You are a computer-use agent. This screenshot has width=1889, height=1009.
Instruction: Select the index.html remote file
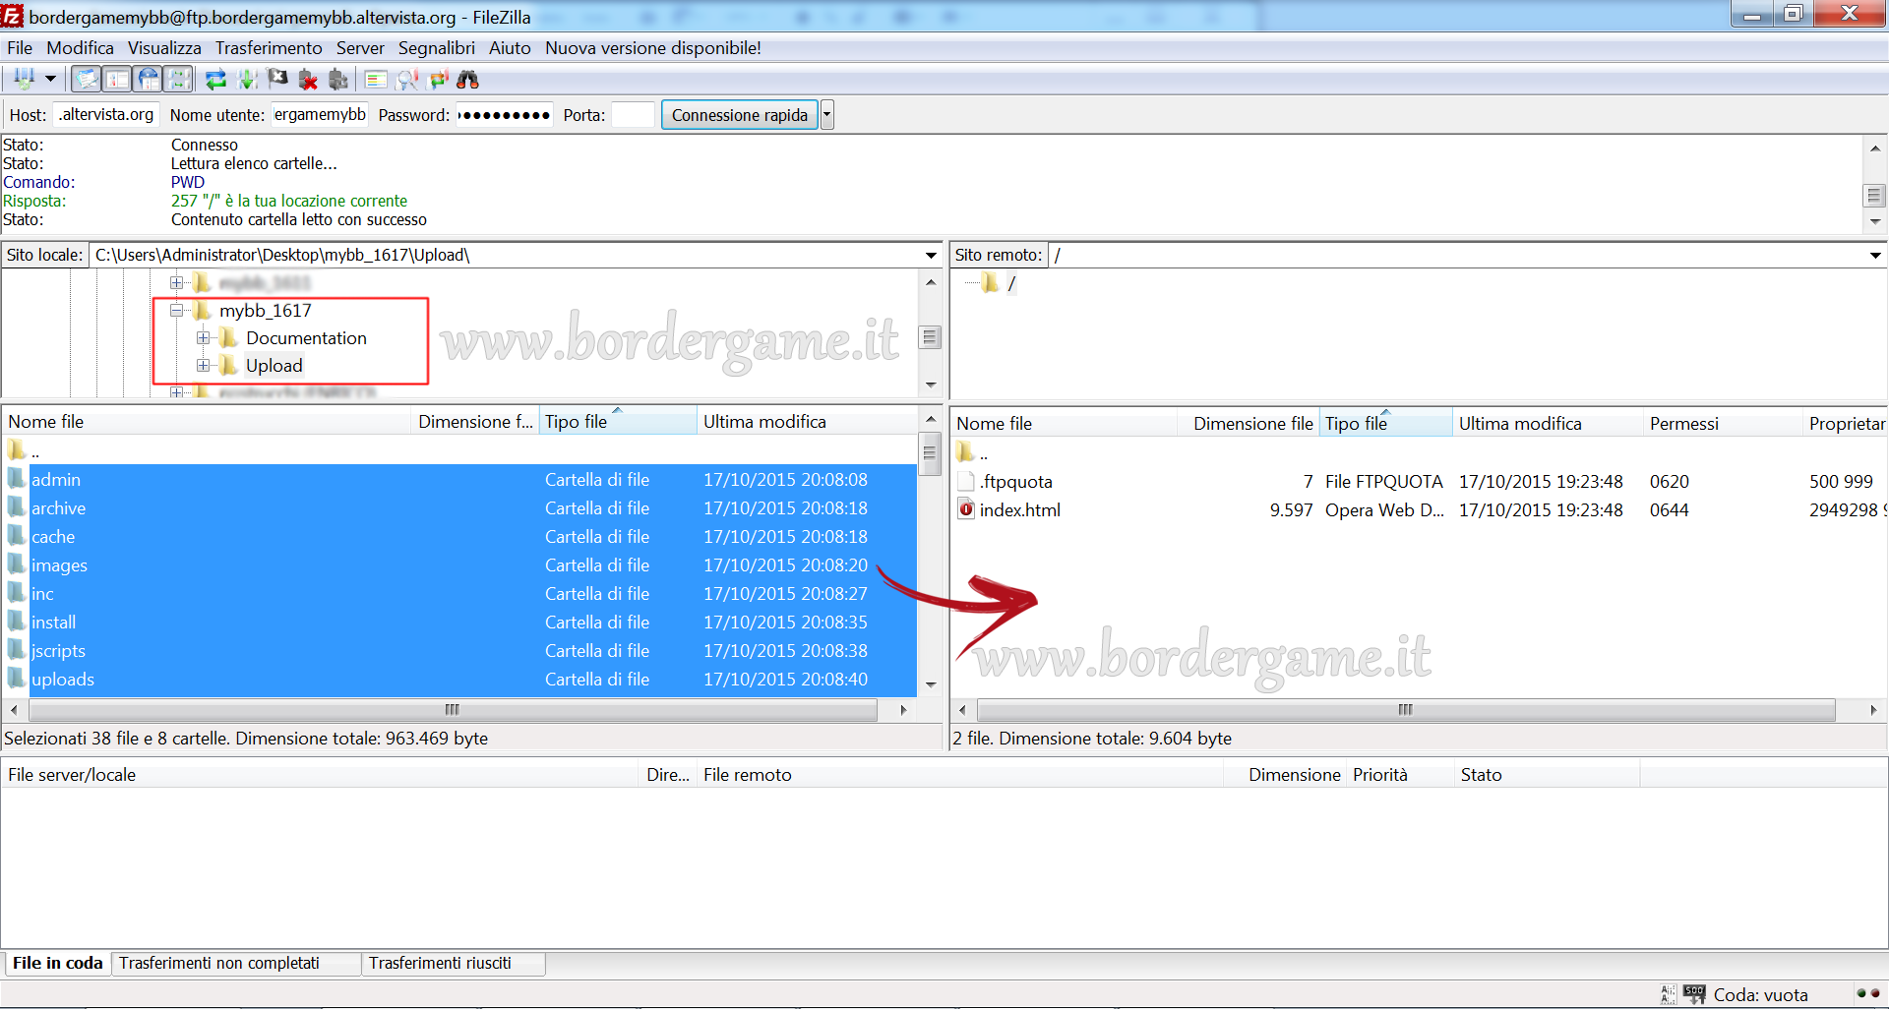1419,510
